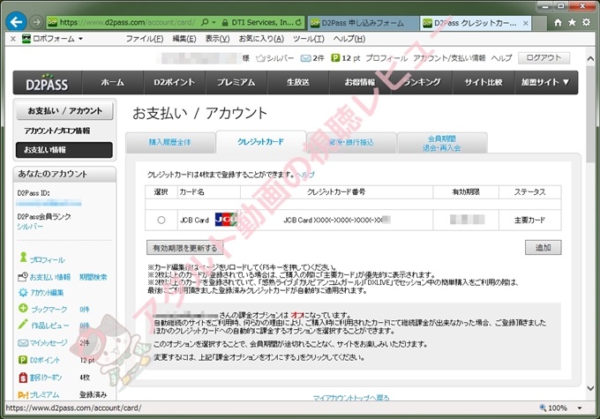Click the browser forward arrow button

pyautogui.click(x=36, y=22)
